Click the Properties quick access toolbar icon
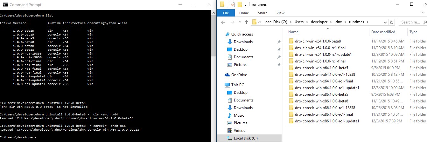Viewport: 427px width, 143px height. pos(232,4)
